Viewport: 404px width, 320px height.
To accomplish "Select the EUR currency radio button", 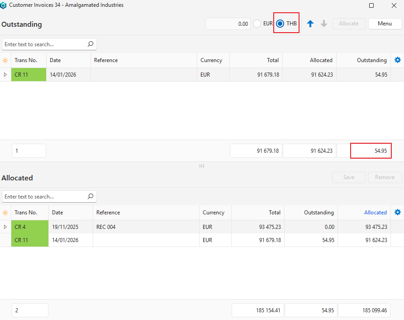I will point(257,24).
